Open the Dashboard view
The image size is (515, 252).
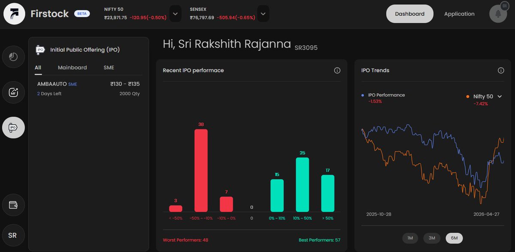tap(409, 14)
